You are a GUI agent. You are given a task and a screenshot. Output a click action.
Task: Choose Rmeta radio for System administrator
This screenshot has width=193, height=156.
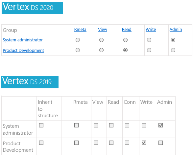click(78, 40)
